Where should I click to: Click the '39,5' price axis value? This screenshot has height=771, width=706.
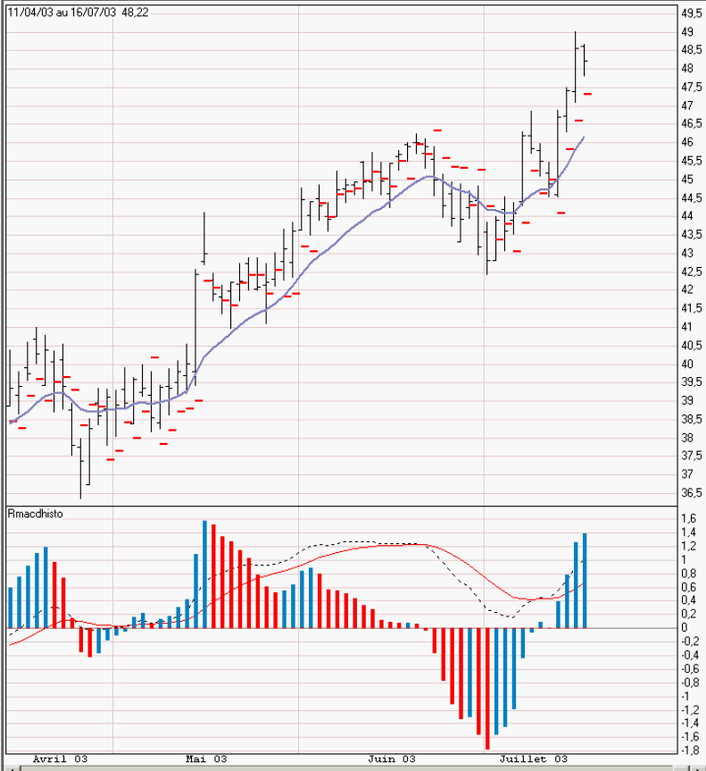click(691, 382)
